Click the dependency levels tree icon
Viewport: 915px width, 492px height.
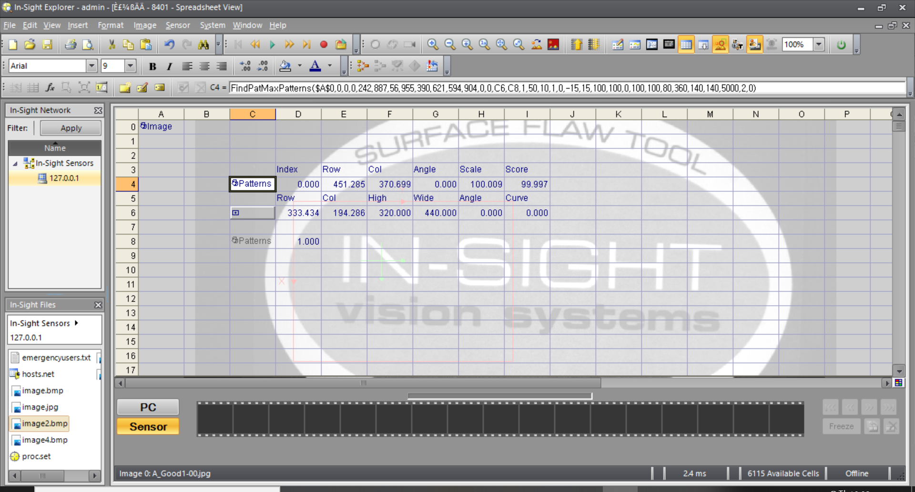(x=363, y=66)
